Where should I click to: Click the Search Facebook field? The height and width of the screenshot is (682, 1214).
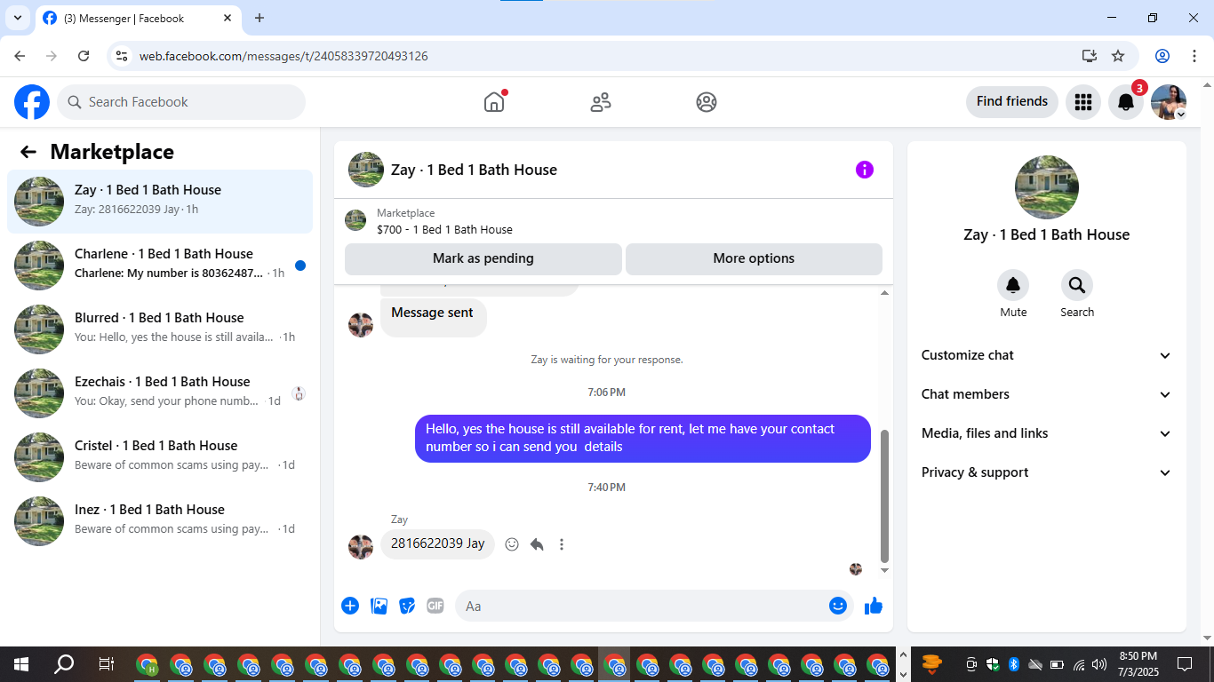pyautogui.click(x=181, y=102)
